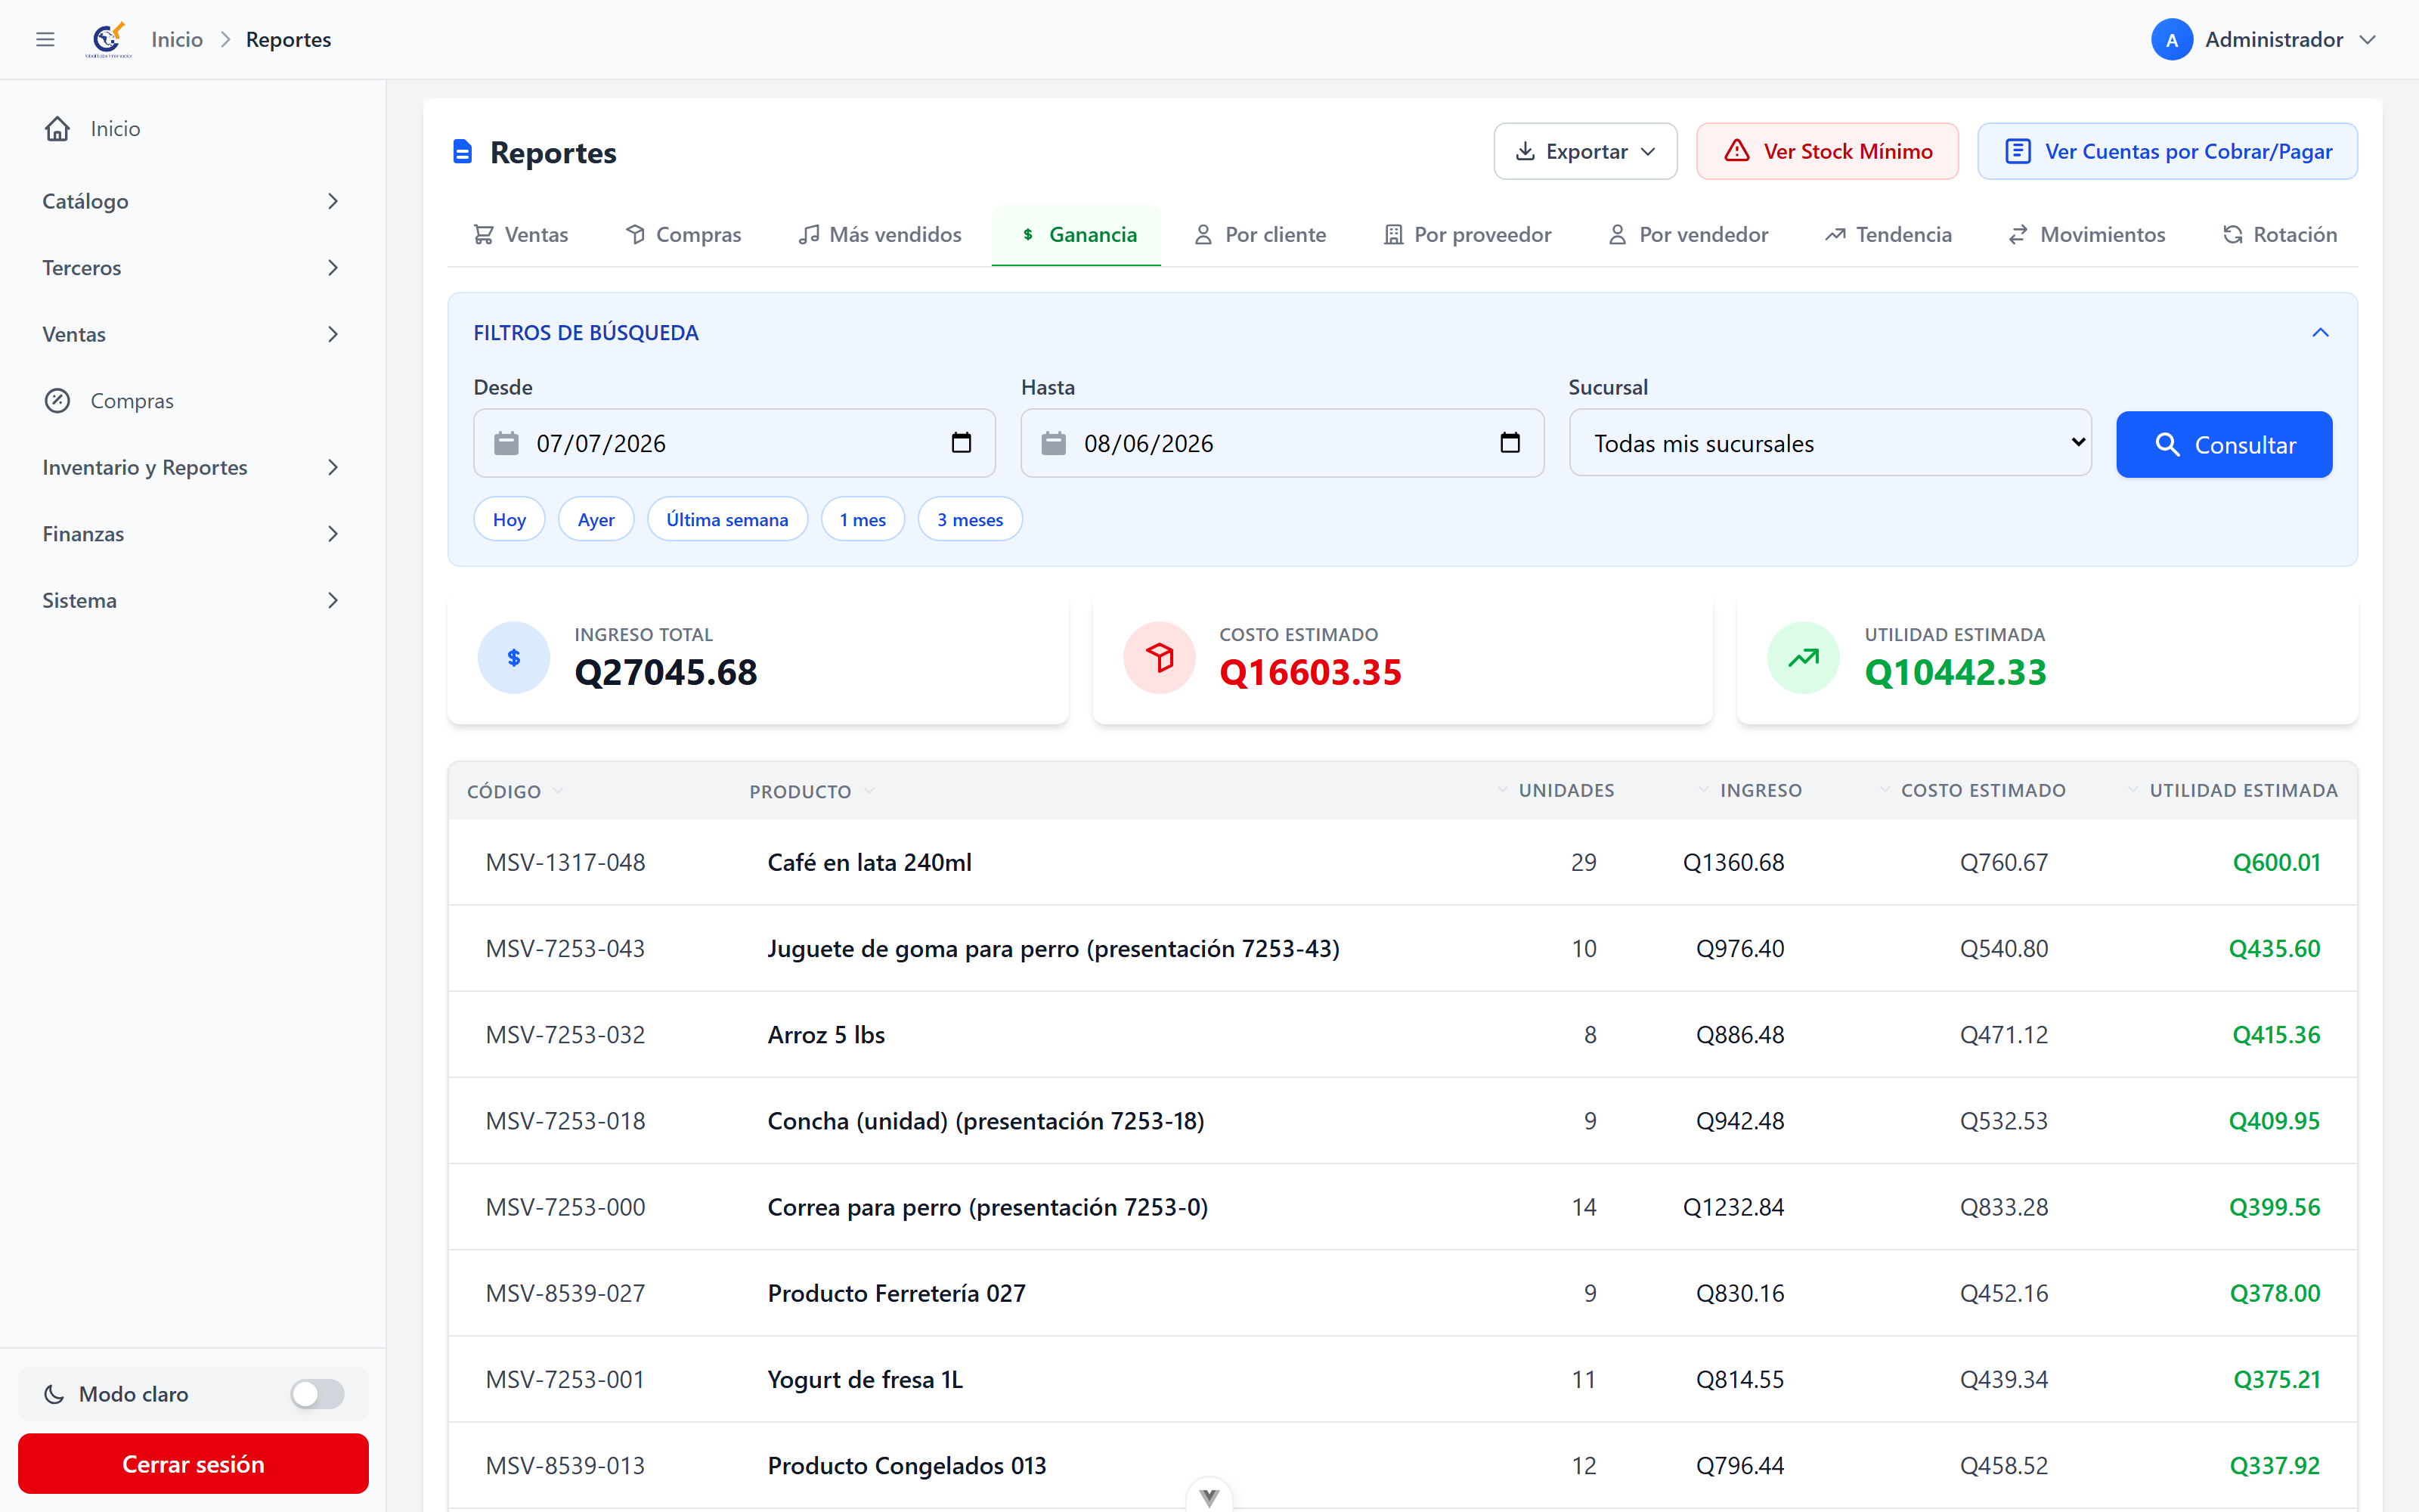The image size is (2419, 1512).
Task: Open the calendar picker in Desde field
Action: (x=961, y=443)
